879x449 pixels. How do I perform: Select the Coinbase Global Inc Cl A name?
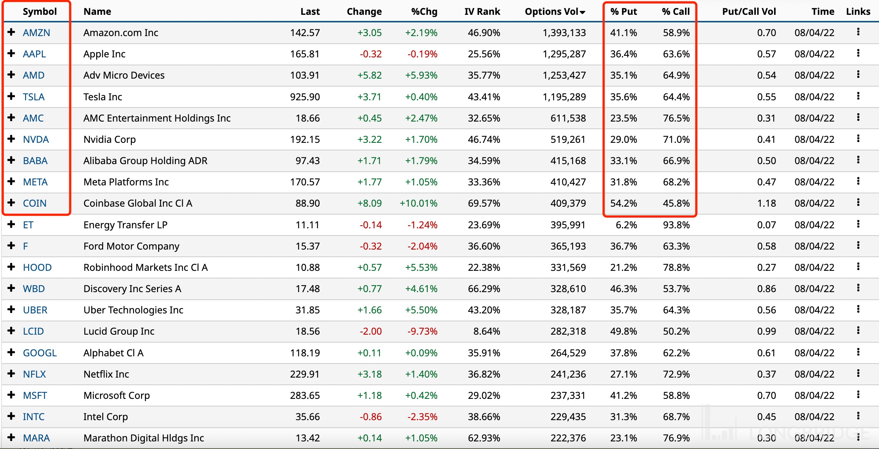pos(138,203)
